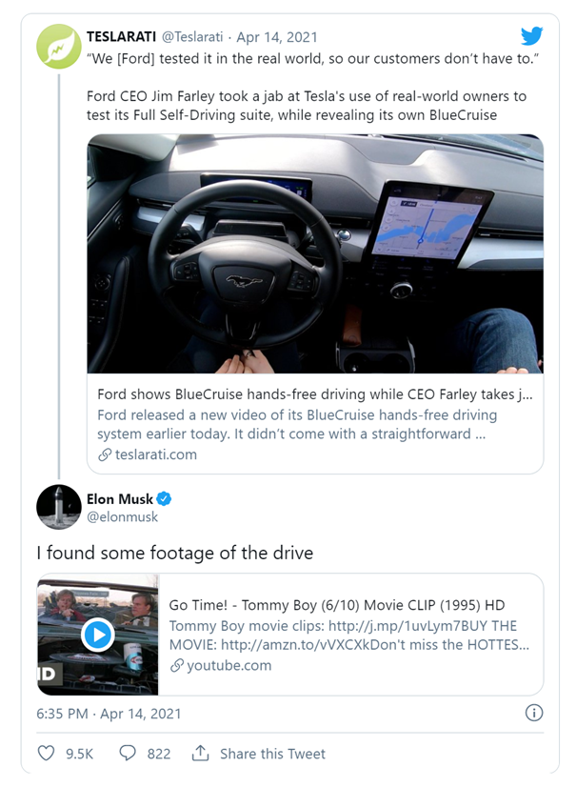Open tweet info circle icon
The width and height of the screenshot is (576, 787).
(x=534, y=713)
